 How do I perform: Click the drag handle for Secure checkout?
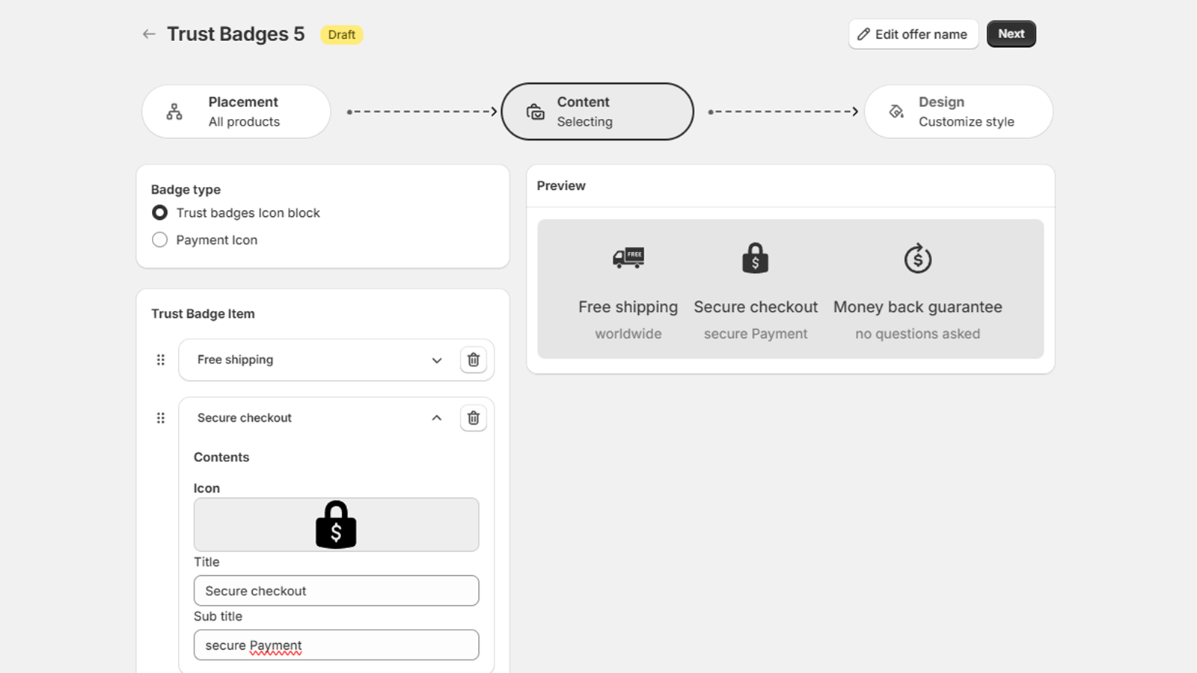pos(160,418)
